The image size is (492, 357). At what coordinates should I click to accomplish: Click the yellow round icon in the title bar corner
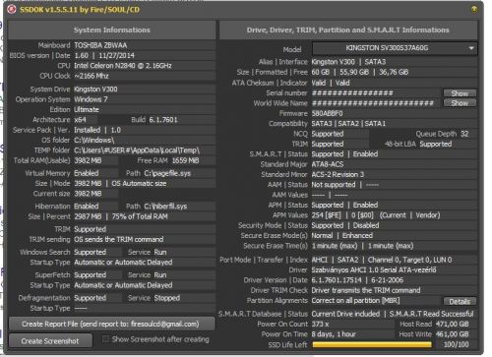click(x=474, y=9)
